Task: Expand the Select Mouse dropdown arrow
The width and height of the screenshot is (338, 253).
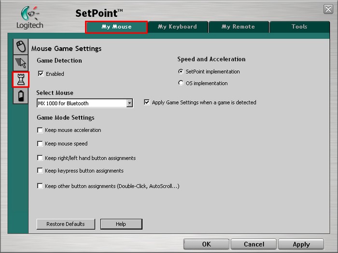Action: pos(129,103)
